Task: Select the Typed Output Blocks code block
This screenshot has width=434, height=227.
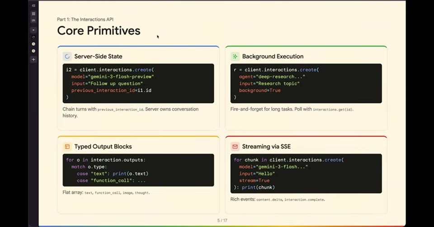Action: 138,170
